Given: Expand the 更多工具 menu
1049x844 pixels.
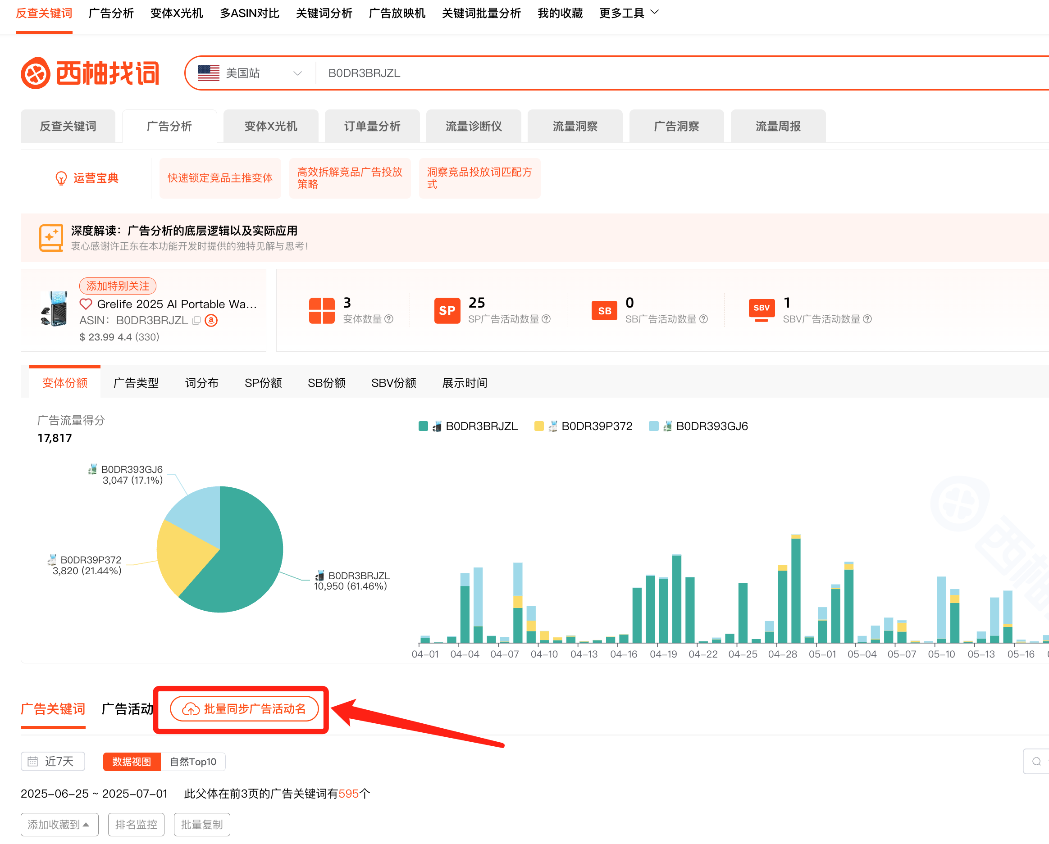Looking at the screenshot, I should point(629,13).
